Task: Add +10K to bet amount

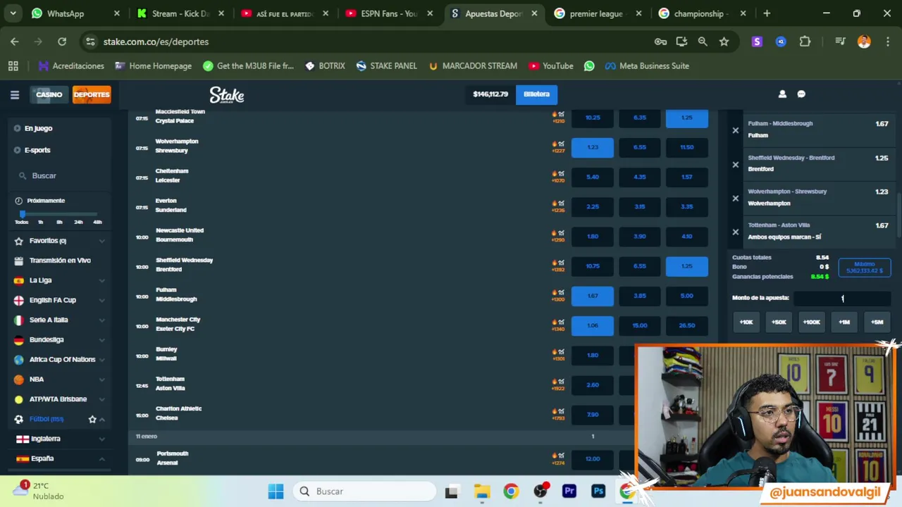Action: [746, 322]
